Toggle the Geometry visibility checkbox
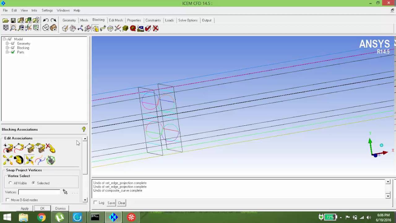Screen dimensions: 396x223 (x=13, y=43)
